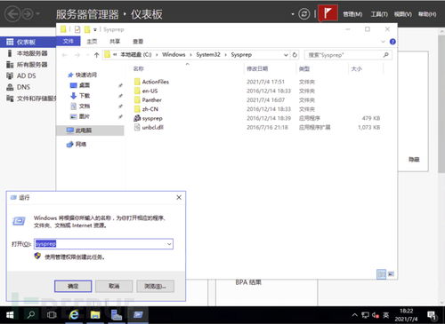Click the search magnifier icon in Explorer

386,55
